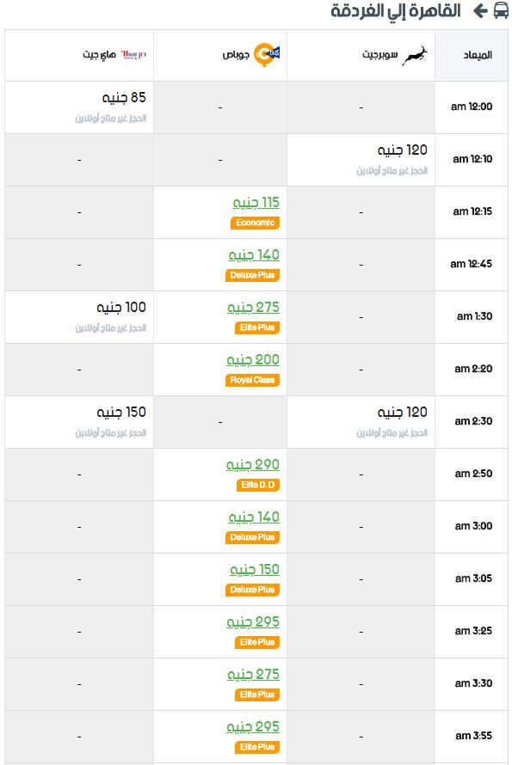Select the 295 EGP fare at 3:55 am
This screenshot has height=765, width=512.
[x=253, y=726]
